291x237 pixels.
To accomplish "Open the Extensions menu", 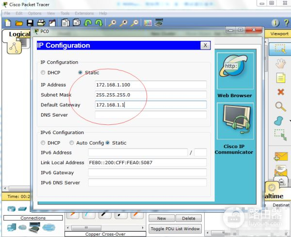I will click(84, 13).
